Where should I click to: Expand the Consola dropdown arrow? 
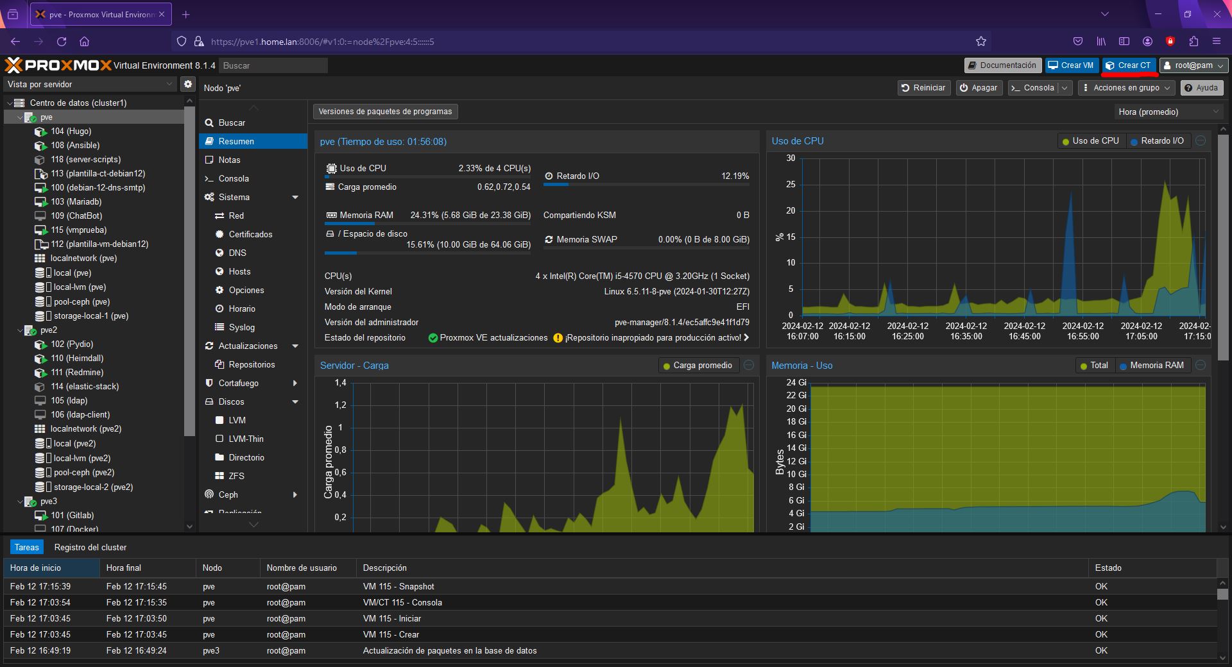(1065, 88)
